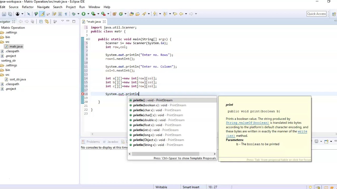The image size is (337, 189).
Task: Click the New Java Class icon
Action: 121,14
